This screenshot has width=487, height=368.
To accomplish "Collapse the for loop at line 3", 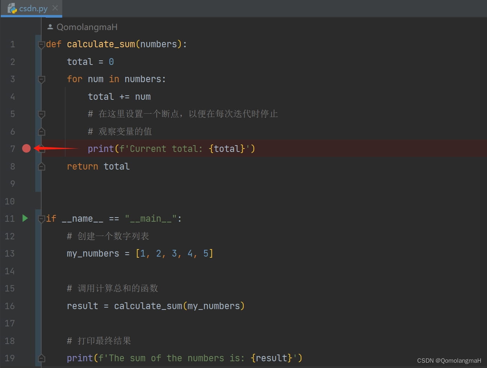I will tap(42, 80).
